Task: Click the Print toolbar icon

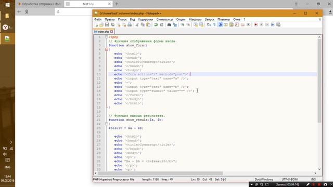Action: click(x=130, y=25)
